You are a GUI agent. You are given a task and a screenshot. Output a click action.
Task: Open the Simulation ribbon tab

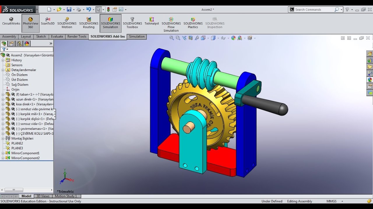point(137,37)
